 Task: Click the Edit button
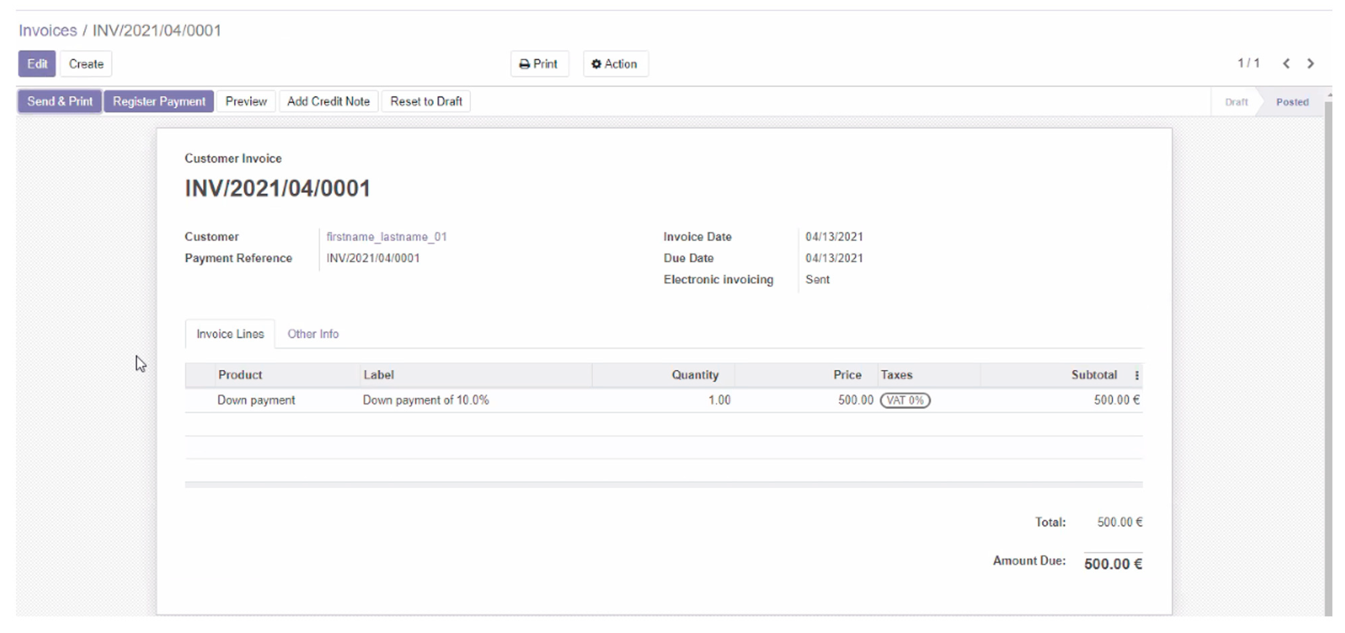pos(36,63)
